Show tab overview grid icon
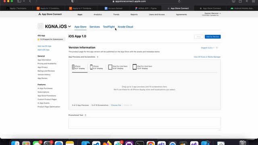Image resolution: width=258 pixels, height=145 pixels. tap(254, 1)
